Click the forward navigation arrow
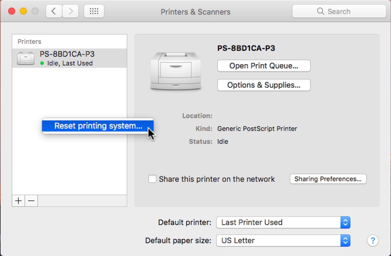This screenshot has height=256, width=391. [71, 12]
